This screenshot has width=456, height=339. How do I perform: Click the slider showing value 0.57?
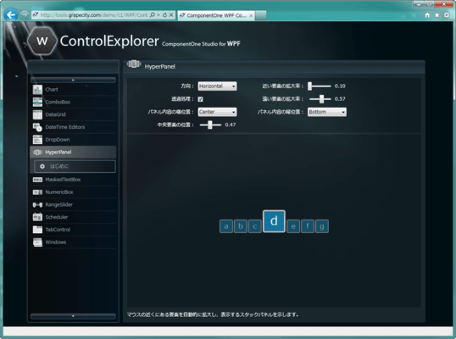pos(320,99)
